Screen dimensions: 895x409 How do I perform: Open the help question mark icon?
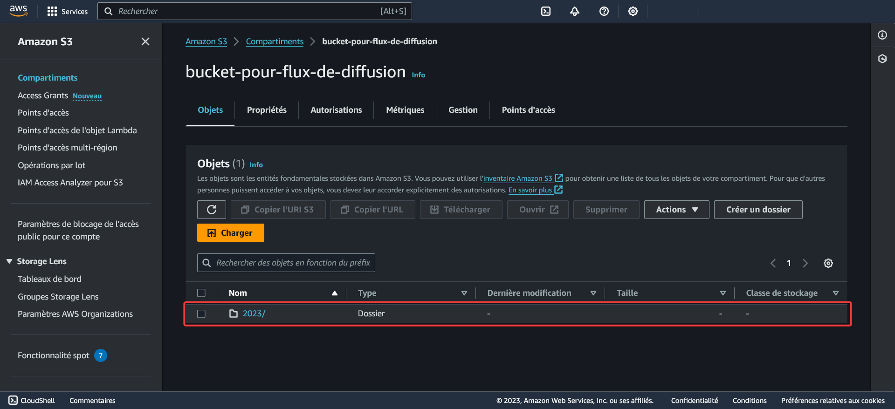[x=604, y=11]
